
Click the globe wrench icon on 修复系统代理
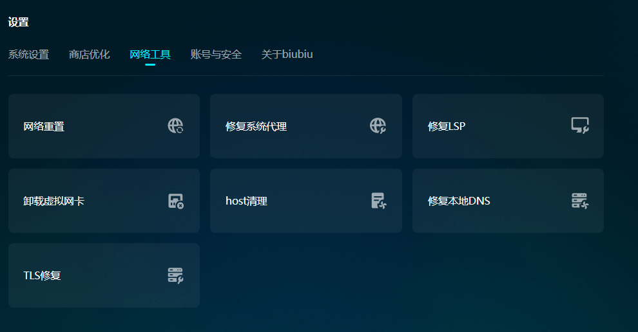tap(378, 126)
